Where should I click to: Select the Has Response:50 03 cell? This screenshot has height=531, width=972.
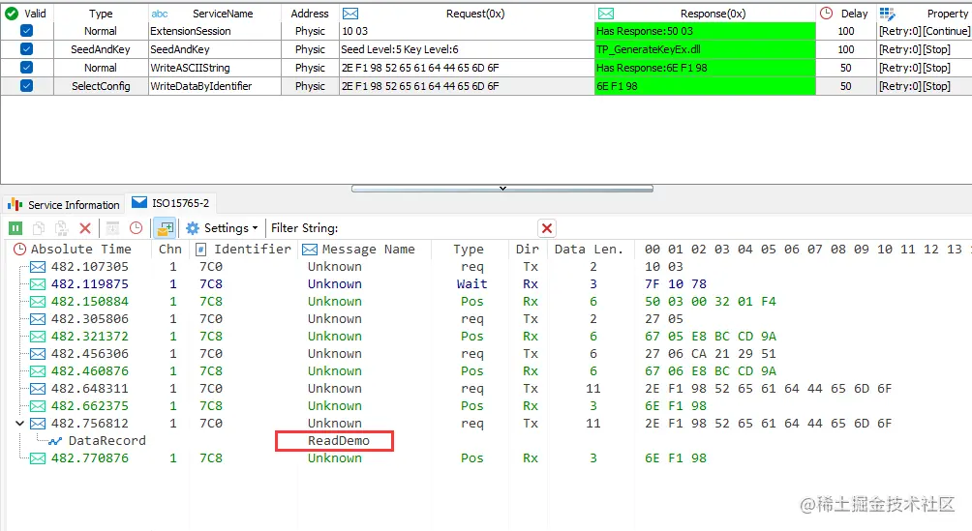pyautogui.click(x=705, y=31)
